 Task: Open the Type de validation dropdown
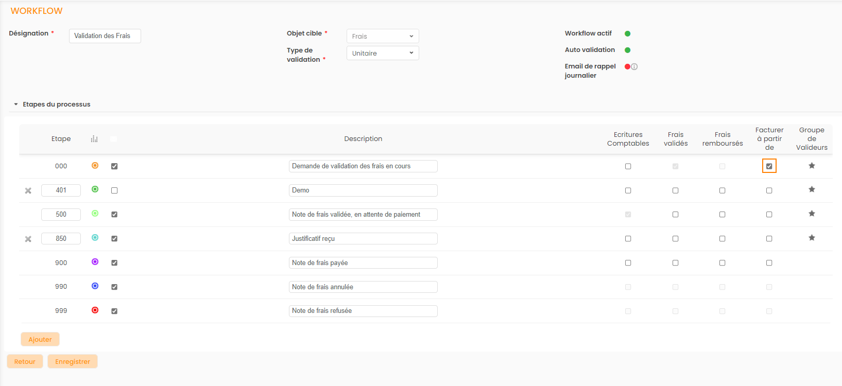click(383, 54)
